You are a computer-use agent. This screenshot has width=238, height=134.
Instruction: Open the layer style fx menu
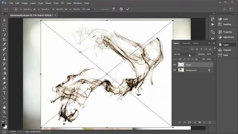coord(184,122)
